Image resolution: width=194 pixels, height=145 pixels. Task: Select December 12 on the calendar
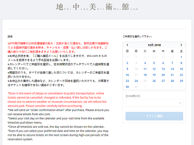pos(154,69)
